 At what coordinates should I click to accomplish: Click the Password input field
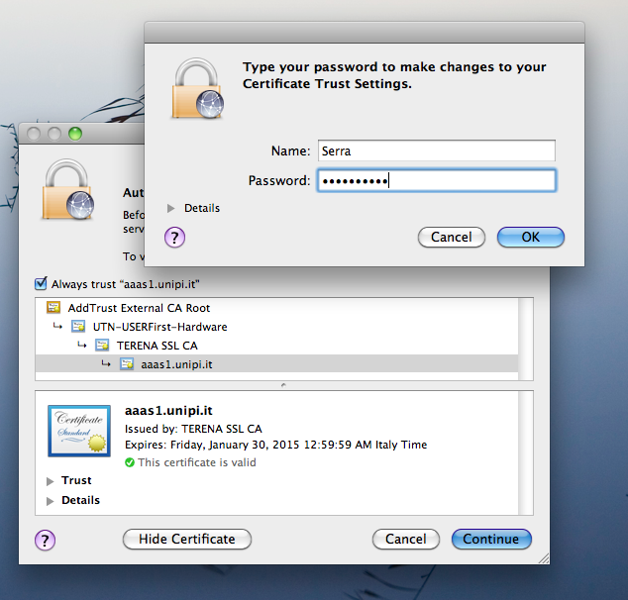click(x=437, y=180)
